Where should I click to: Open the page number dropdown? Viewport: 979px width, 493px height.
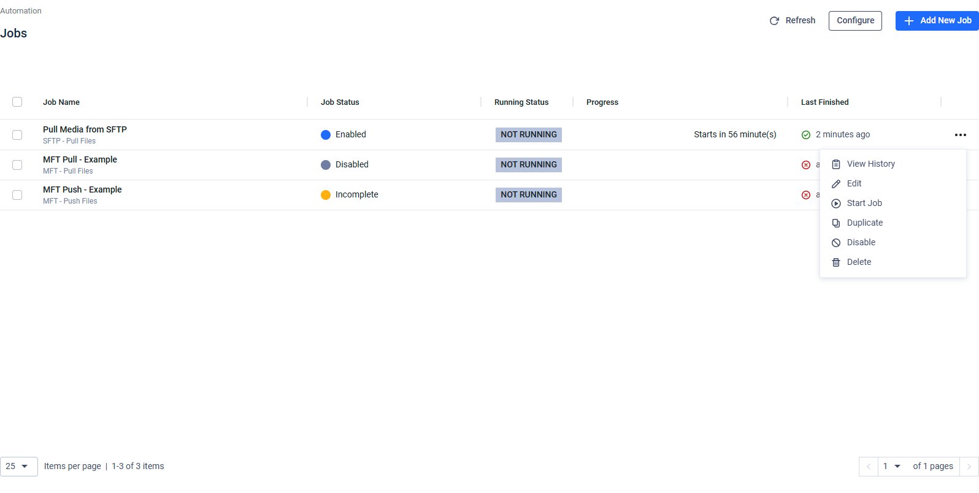click(x=892, y=467)
